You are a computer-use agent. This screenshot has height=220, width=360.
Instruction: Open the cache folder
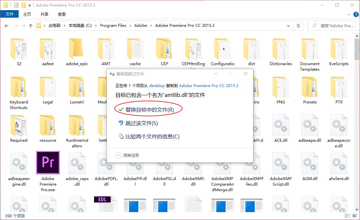(x=135, y=49)
